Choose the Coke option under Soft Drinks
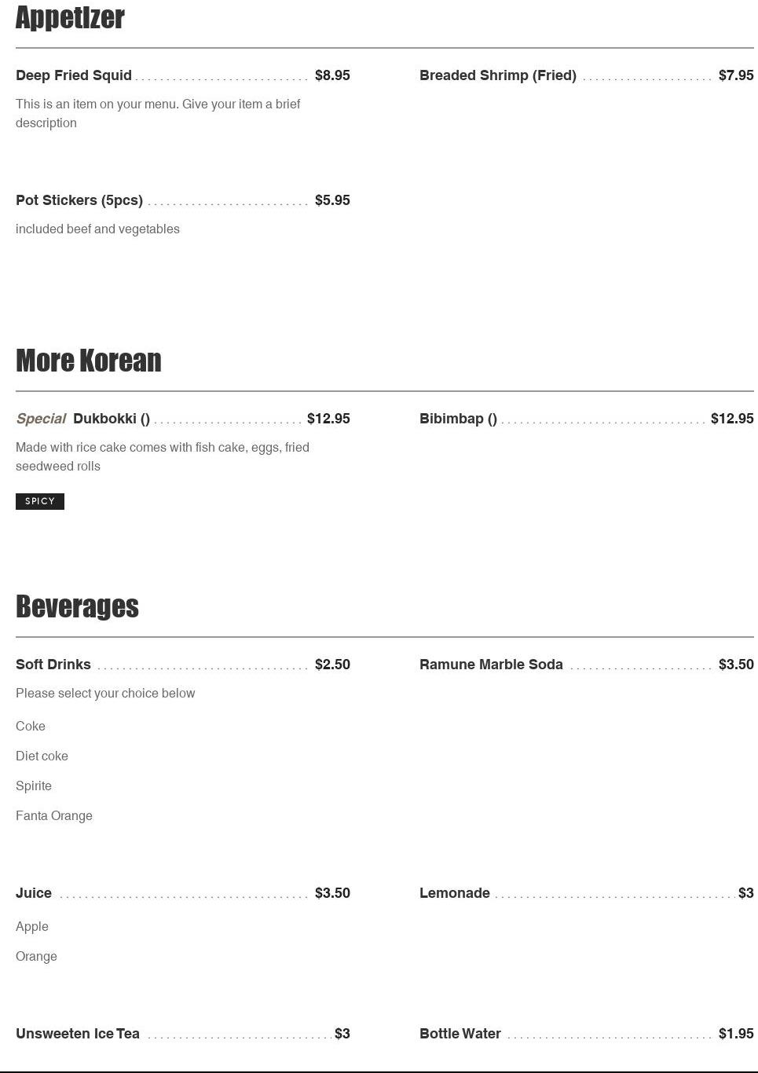Image resolution: width=758 pixels, height=1073 pixels. pyautogui.click(x=31, y=727)
